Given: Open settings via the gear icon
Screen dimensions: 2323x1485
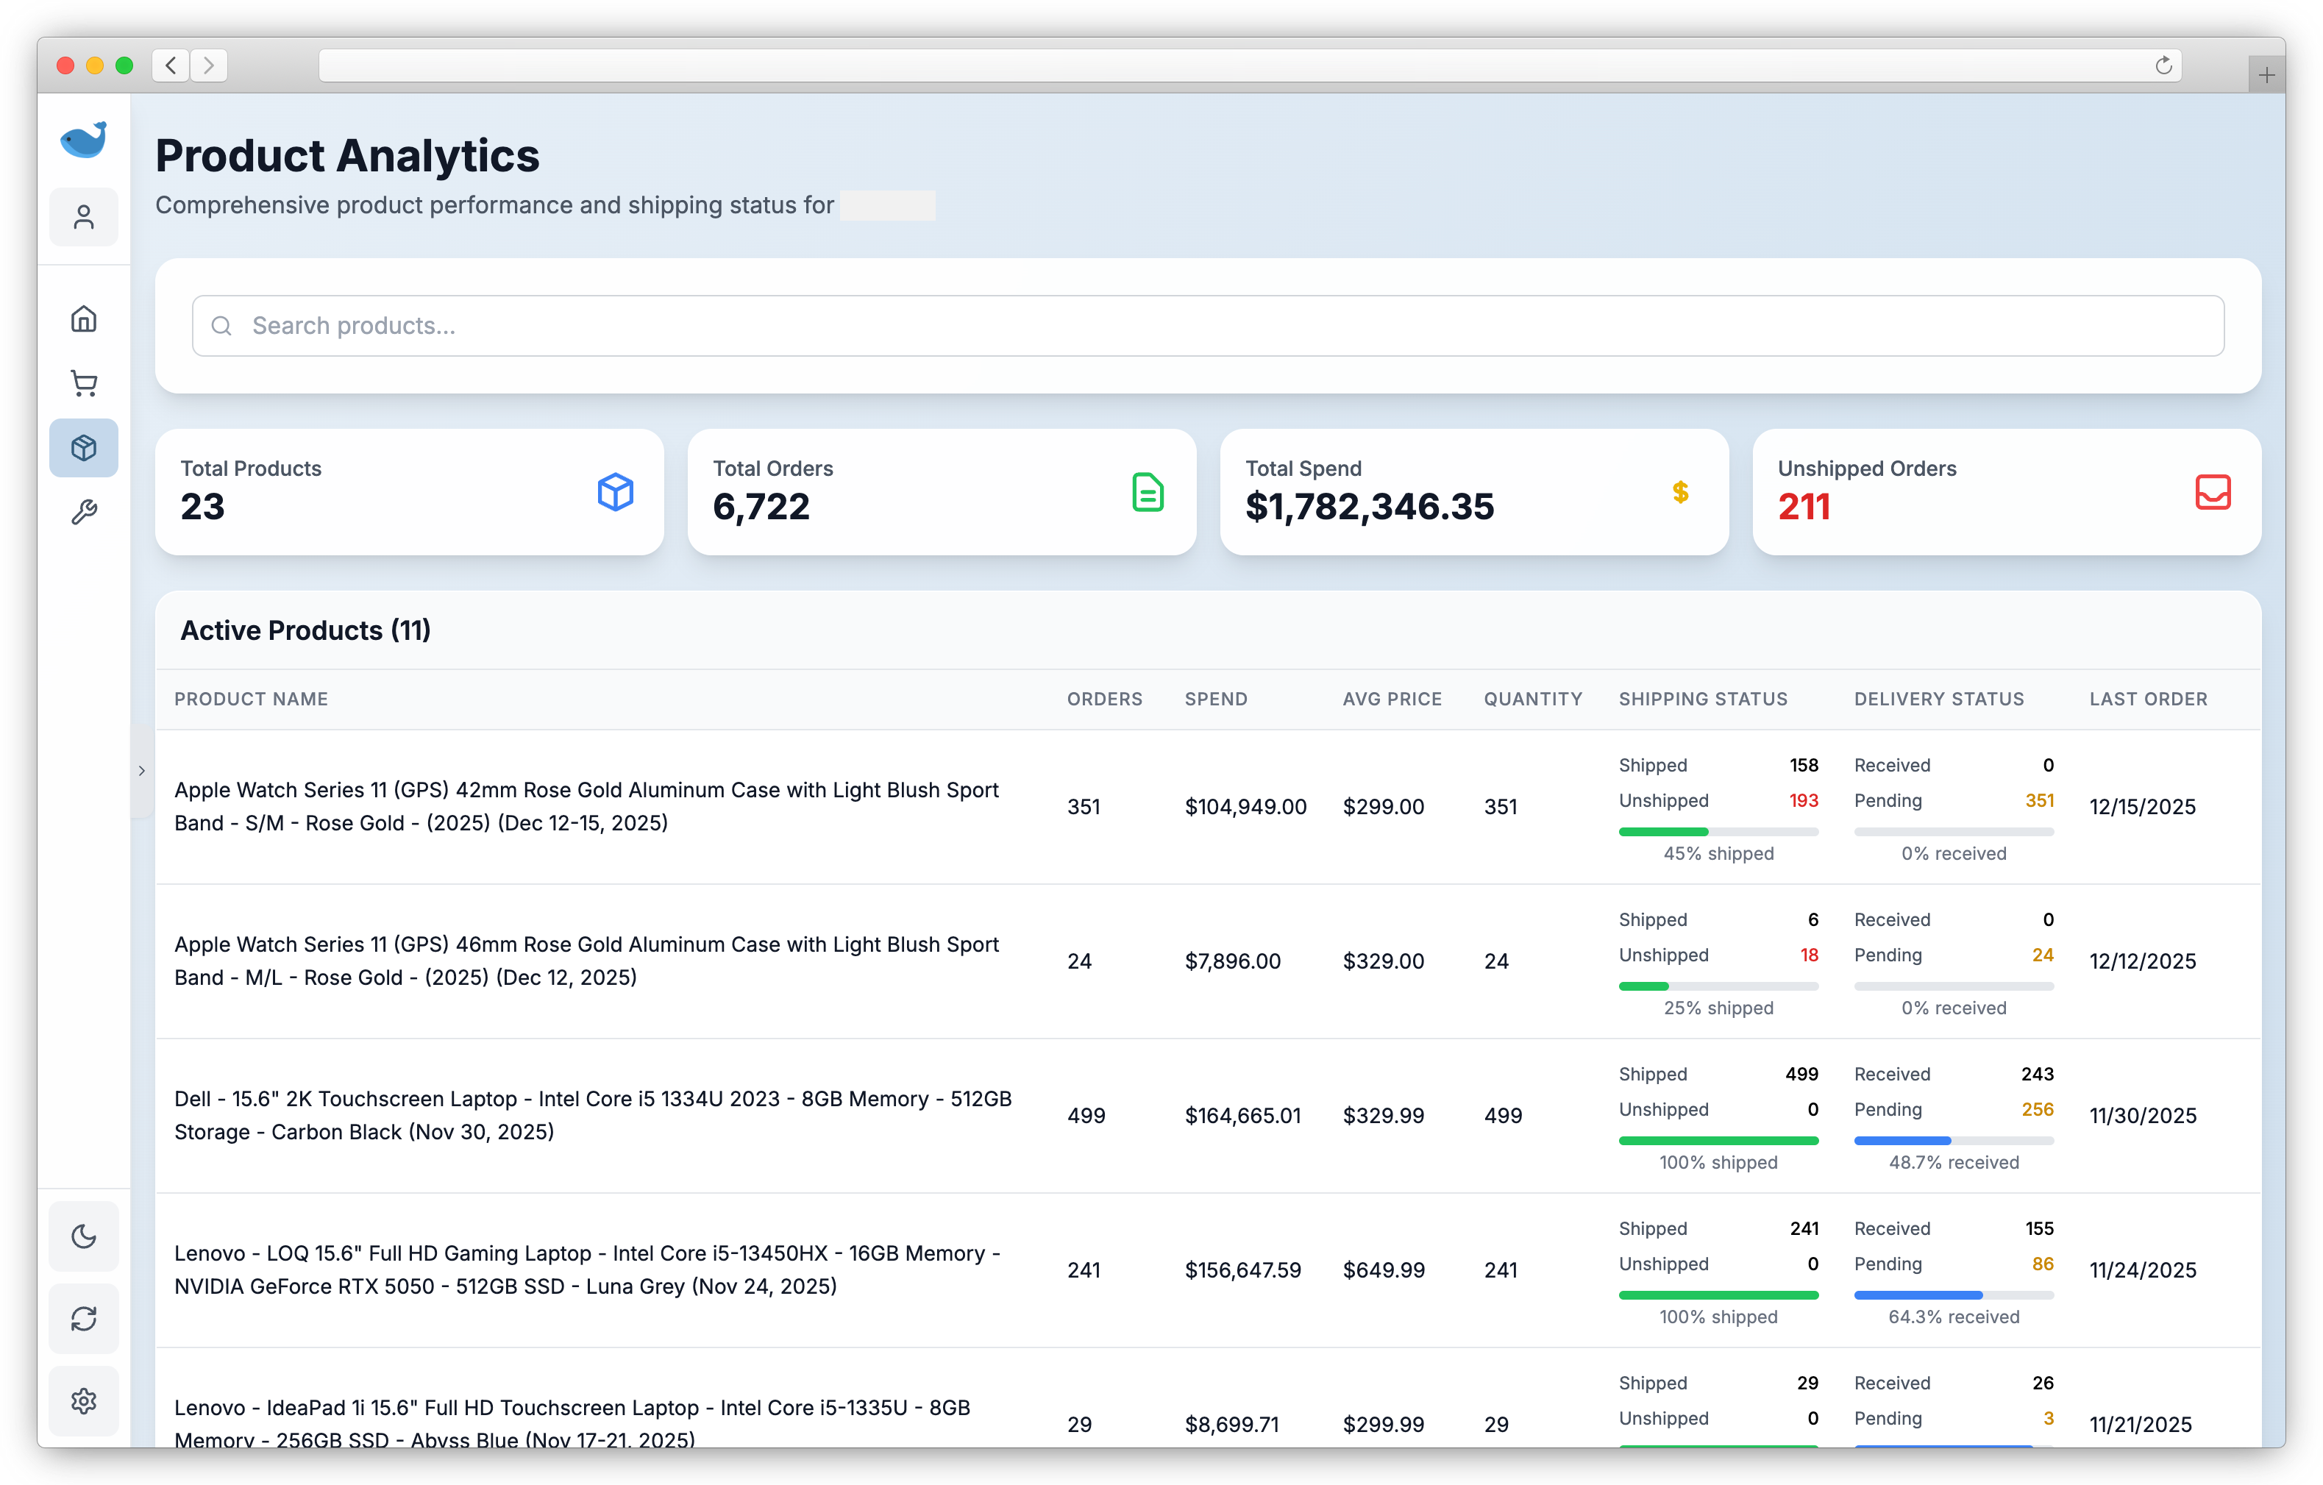Looking at the screenshot, I should (84, 1400).
